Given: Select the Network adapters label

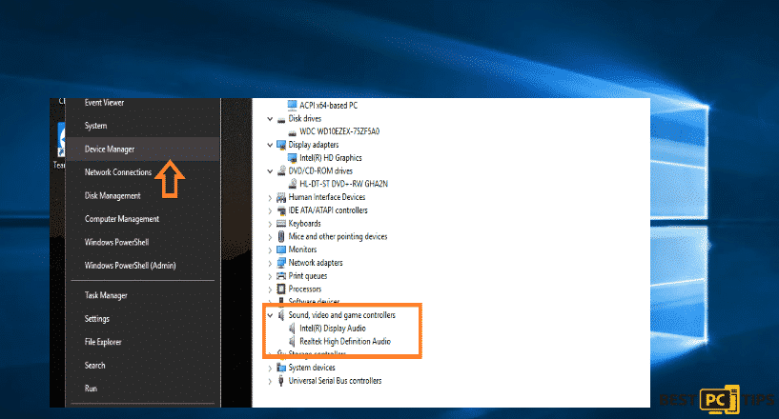Looking at the screenshot, I should (316, 263).
